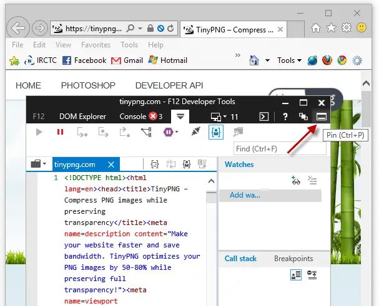Click the DEVELOPER API link on the page
Viewport: 379px width, 306px height.
[169, 85]
